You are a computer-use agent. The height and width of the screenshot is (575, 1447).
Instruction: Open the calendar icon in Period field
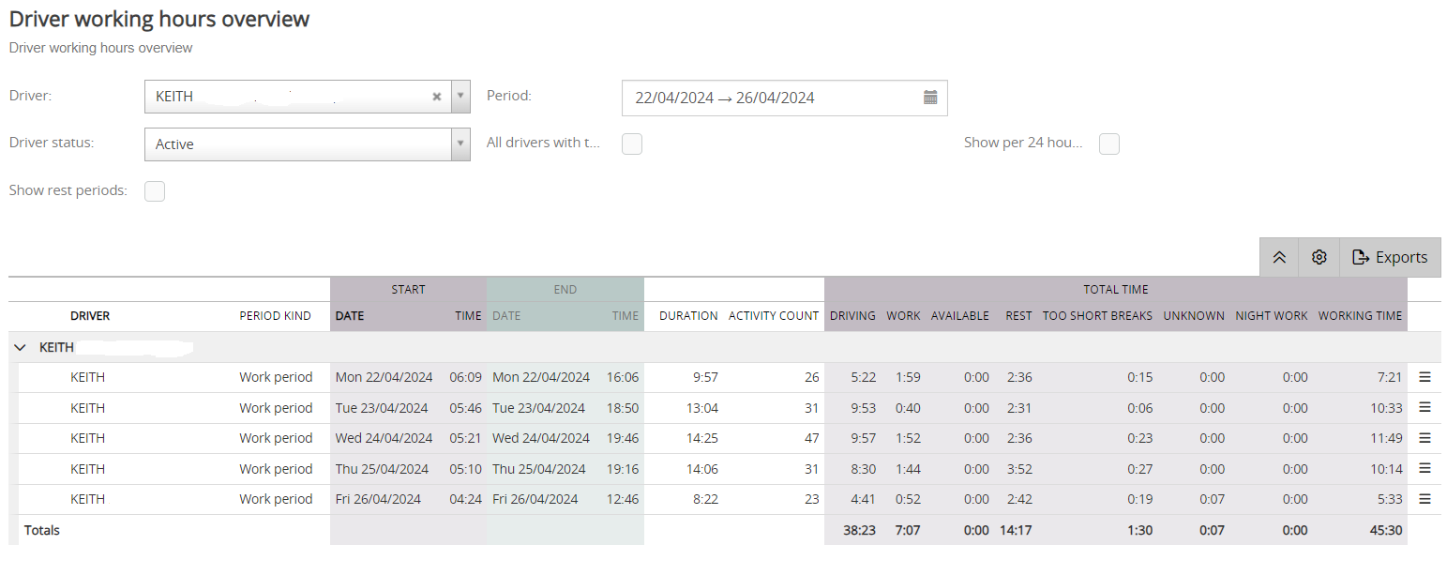pos(930,98)
